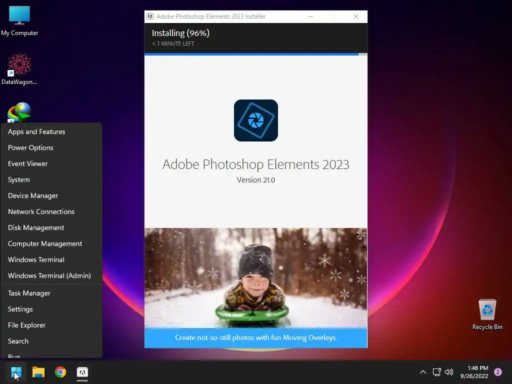Click the sledding child promo image
512x384 pixels.
255,278
